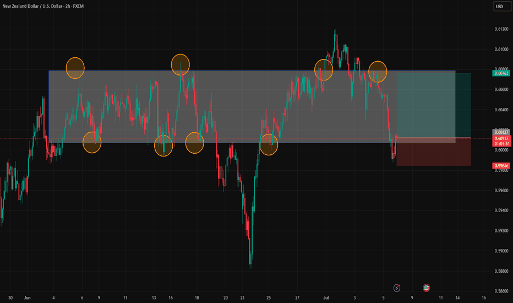Click the 0.60600 price axis label
This screenshot has width=513, height=303.
[x=501, y=89]
